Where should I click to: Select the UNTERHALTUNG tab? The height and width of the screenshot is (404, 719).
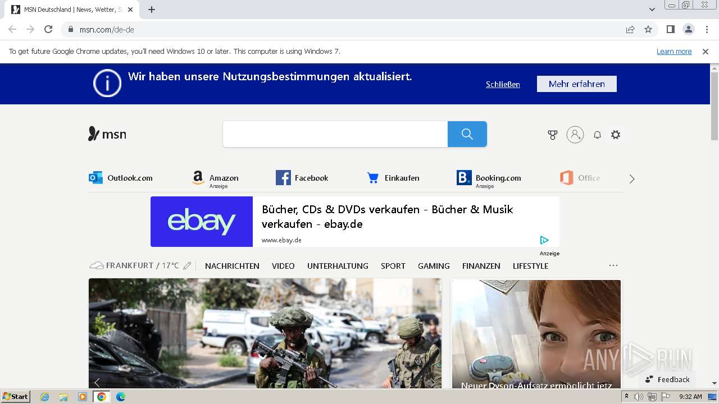(338, 266)
